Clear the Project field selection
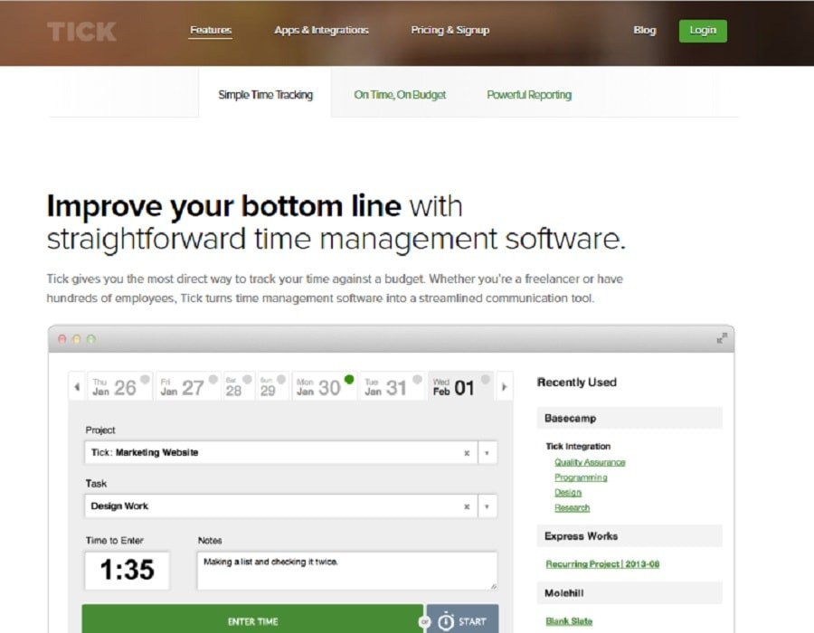The width and height of the screenshot is (814, 633). point(467,453)
